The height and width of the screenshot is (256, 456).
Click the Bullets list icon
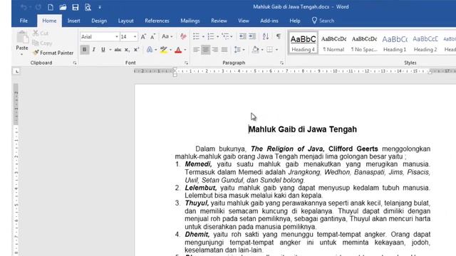pyautogui.click(x=197, y=36)
